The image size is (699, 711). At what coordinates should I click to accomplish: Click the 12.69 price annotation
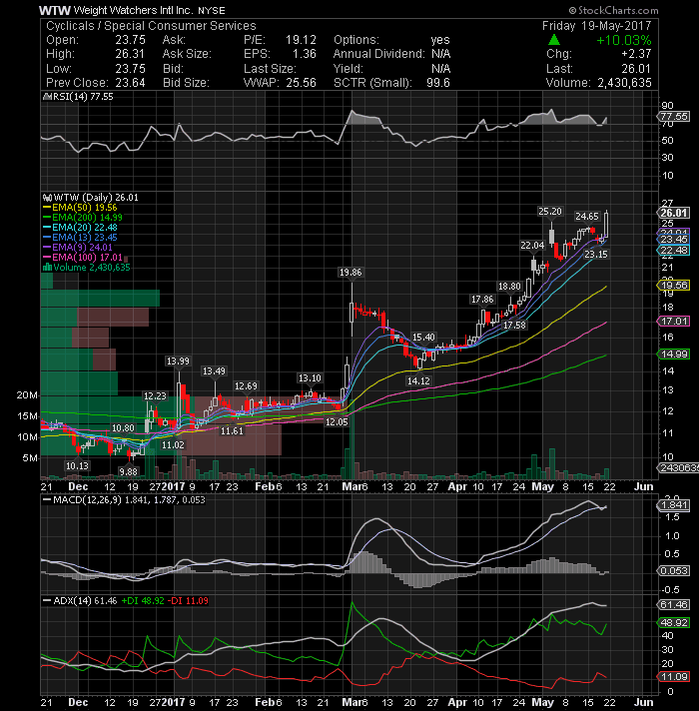pyautogui.click(x=246, y=385)
